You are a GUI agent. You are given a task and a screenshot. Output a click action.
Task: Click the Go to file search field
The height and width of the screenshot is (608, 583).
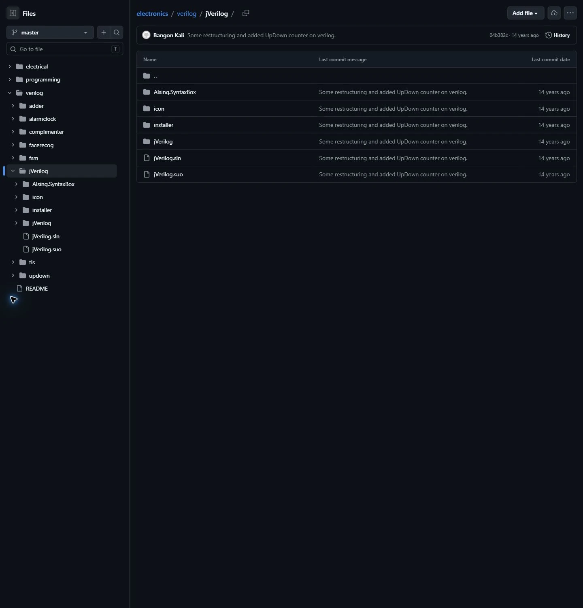point(65,49)
